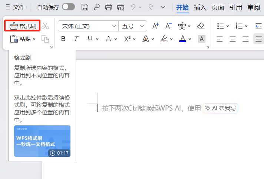Apply the Text highlight color

coord(164,39)
